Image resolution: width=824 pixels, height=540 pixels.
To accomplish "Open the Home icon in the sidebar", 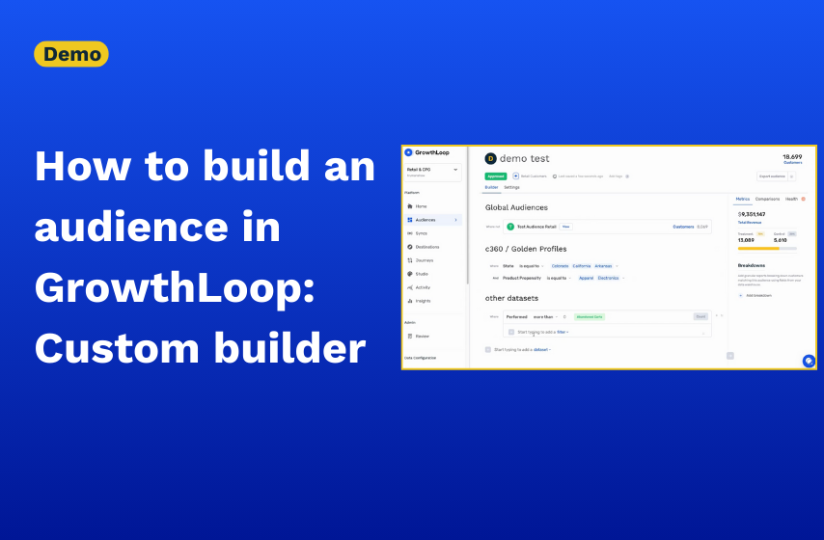I will coord(410,206).
